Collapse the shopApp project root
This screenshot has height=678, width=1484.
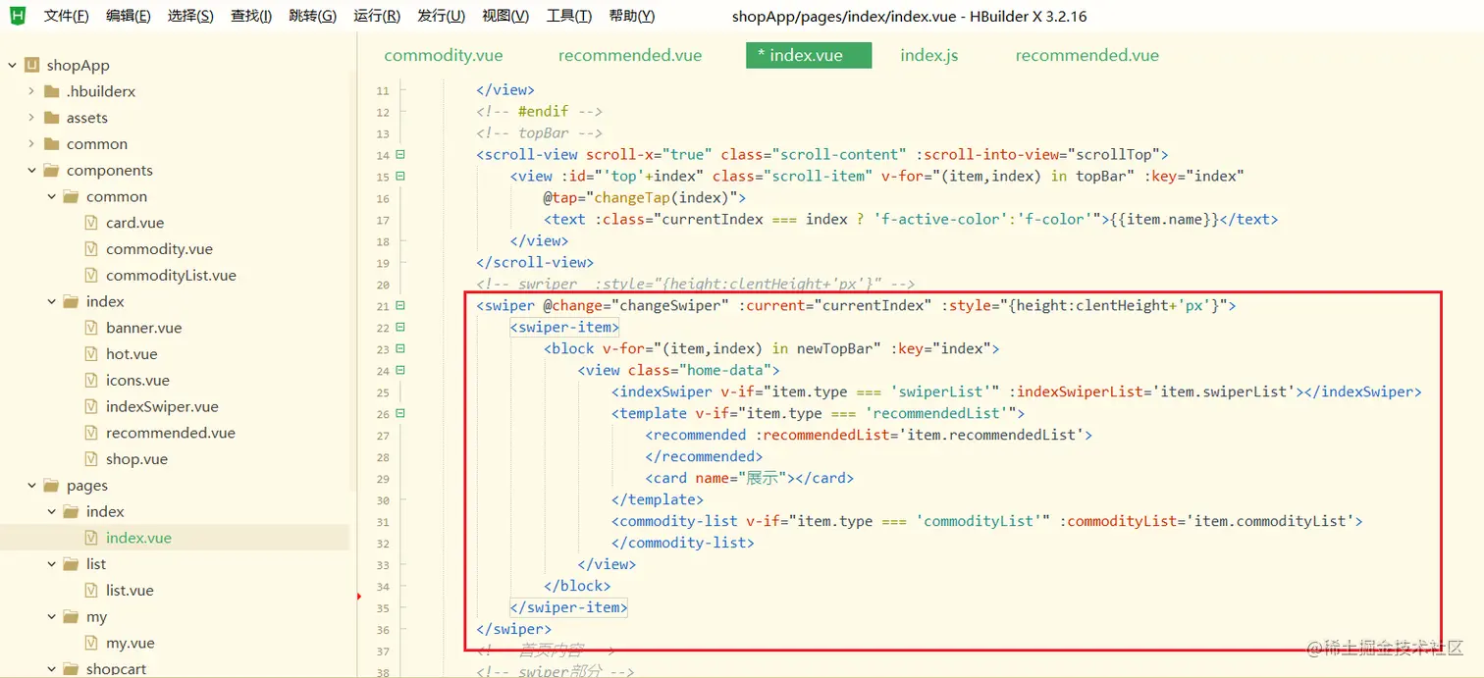click(x=12, y=65)
